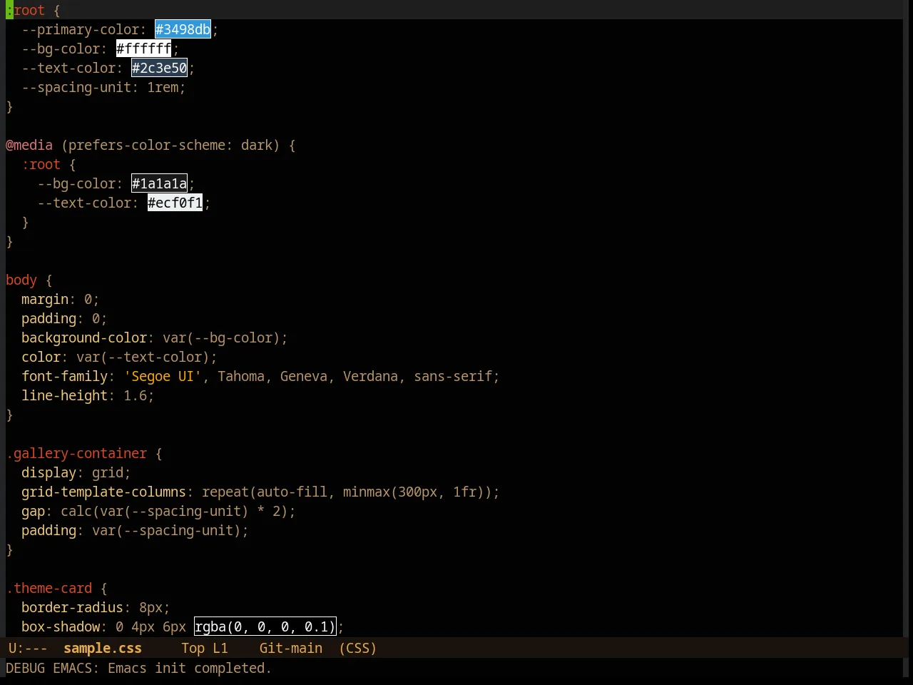Click Git-main in the mode line
The image size is (913, 685).
[x=291, y=648]
